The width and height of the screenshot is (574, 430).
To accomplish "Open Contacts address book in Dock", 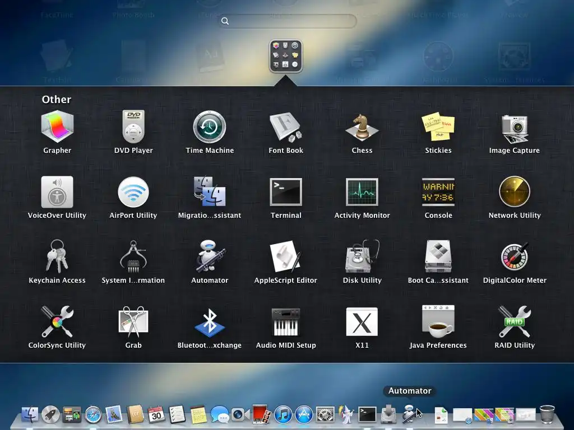I will [x=135, y=415].
